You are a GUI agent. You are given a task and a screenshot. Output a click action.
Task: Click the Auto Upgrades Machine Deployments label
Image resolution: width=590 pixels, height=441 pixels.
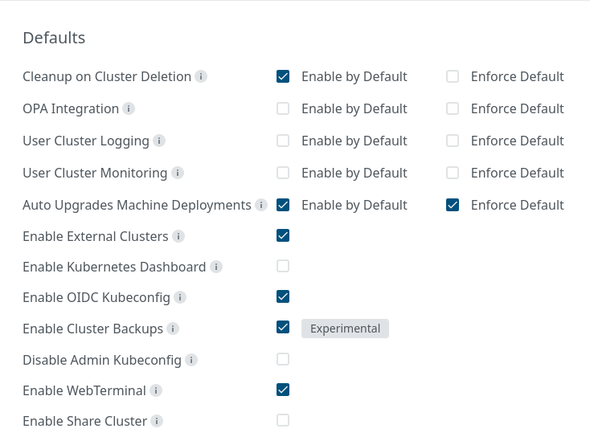137,206
